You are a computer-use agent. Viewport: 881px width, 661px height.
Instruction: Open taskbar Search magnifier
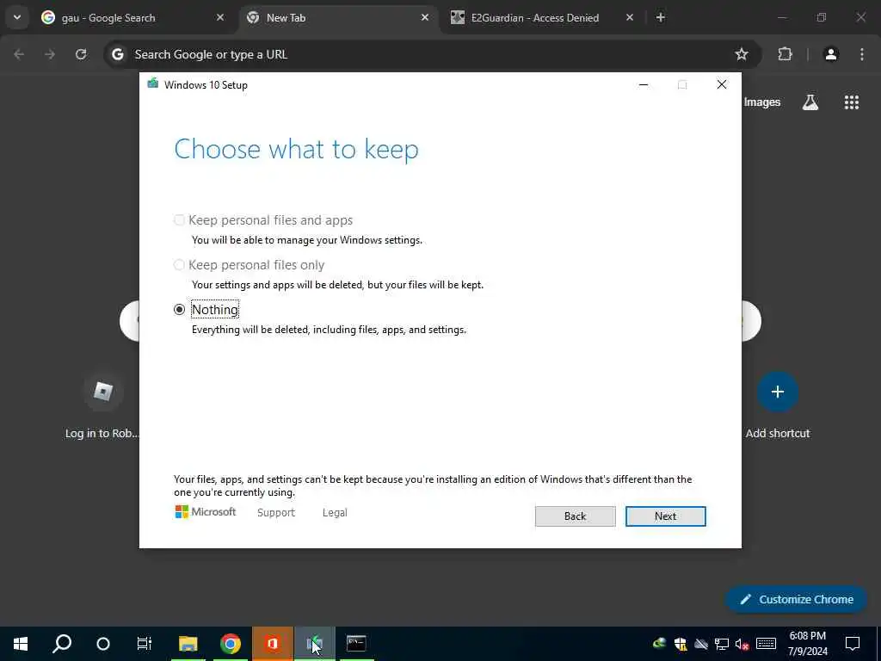62,644
